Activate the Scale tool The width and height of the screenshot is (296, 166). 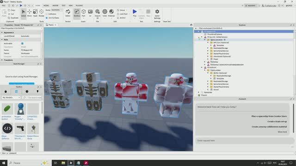35,13
